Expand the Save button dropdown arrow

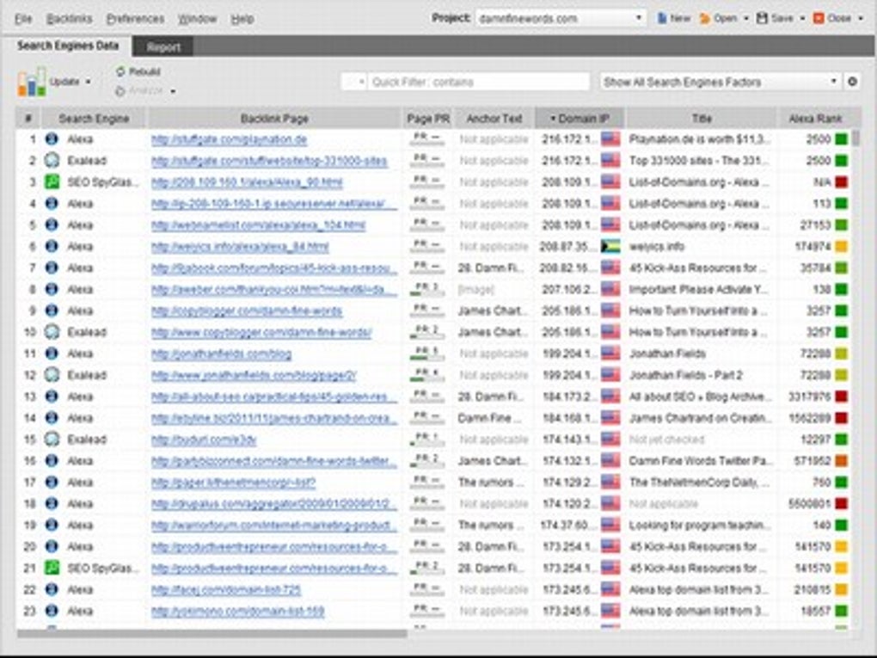pos(802,18)
